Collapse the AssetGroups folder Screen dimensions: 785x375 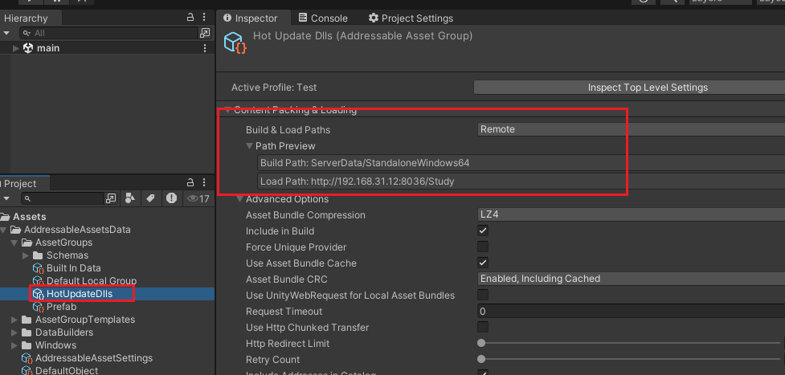[15, 243]
